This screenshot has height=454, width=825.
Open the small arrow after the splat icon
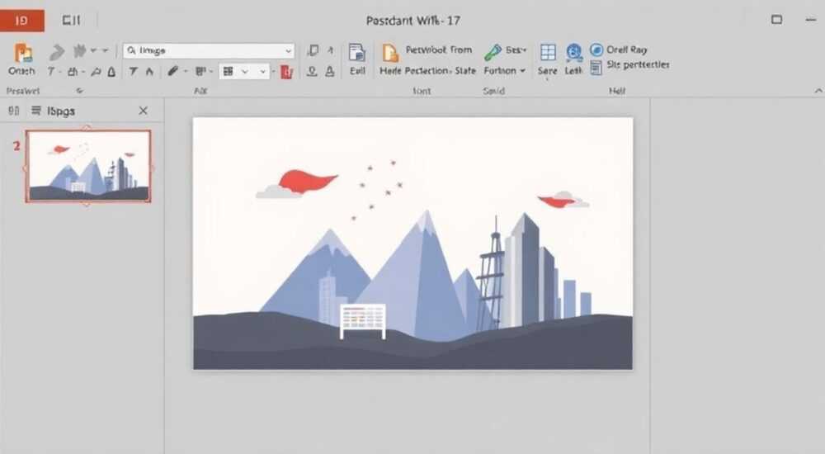pyautogui.click(x=93, y=50)
